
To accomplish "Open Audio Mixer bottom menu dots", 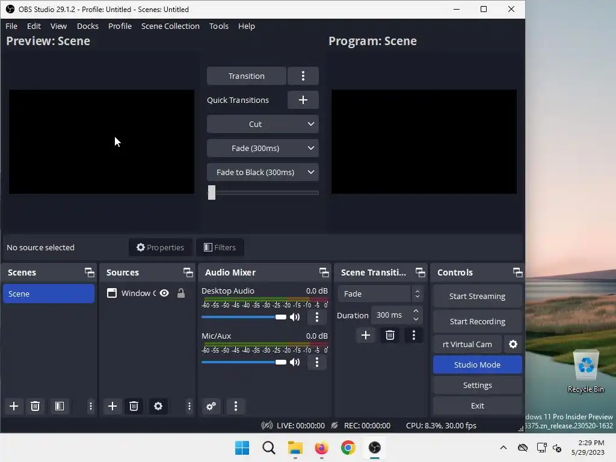I will click(x=236, y=406).
